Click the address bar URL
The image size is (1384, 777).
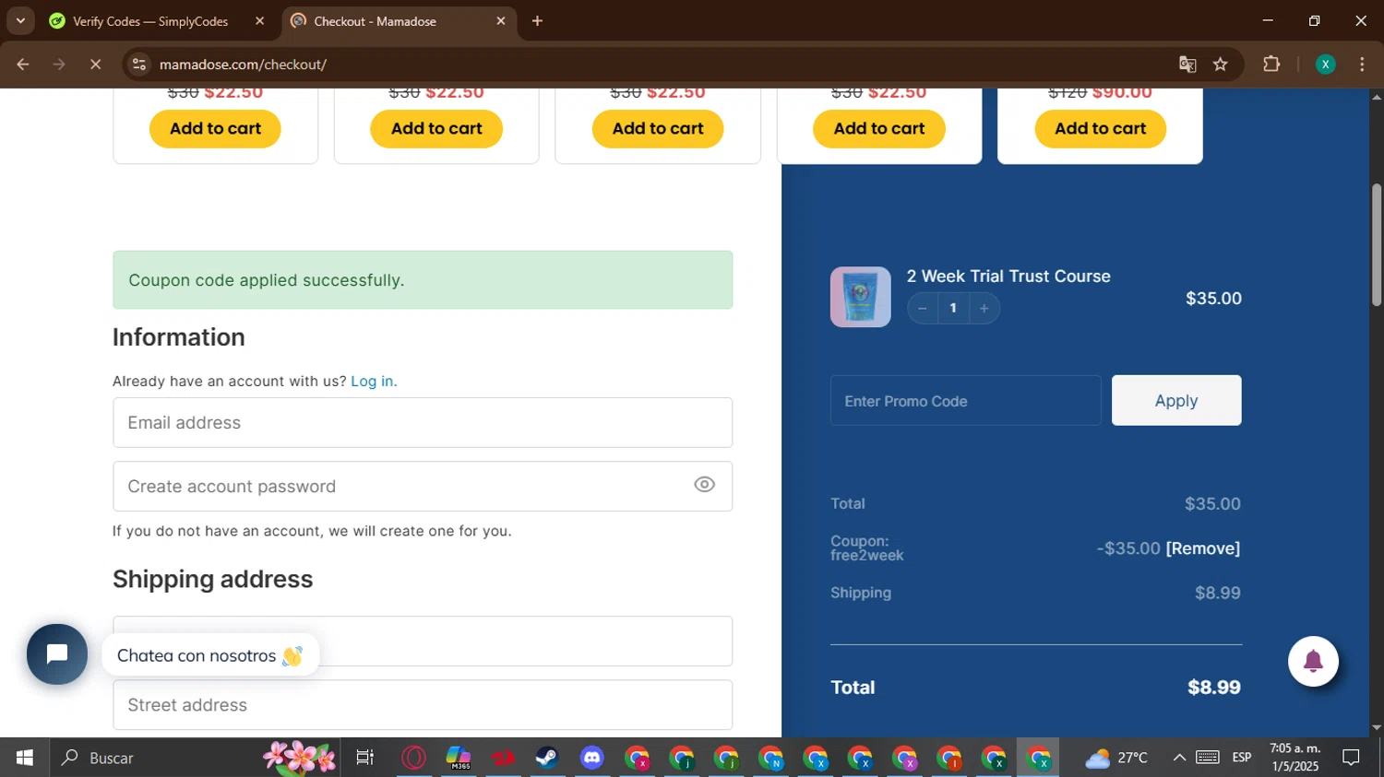(244, 65)
